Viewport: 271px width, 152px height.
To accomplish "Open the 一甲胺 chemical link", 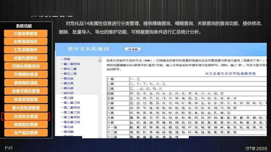I will pyautogui.click(x=65, y=59).
